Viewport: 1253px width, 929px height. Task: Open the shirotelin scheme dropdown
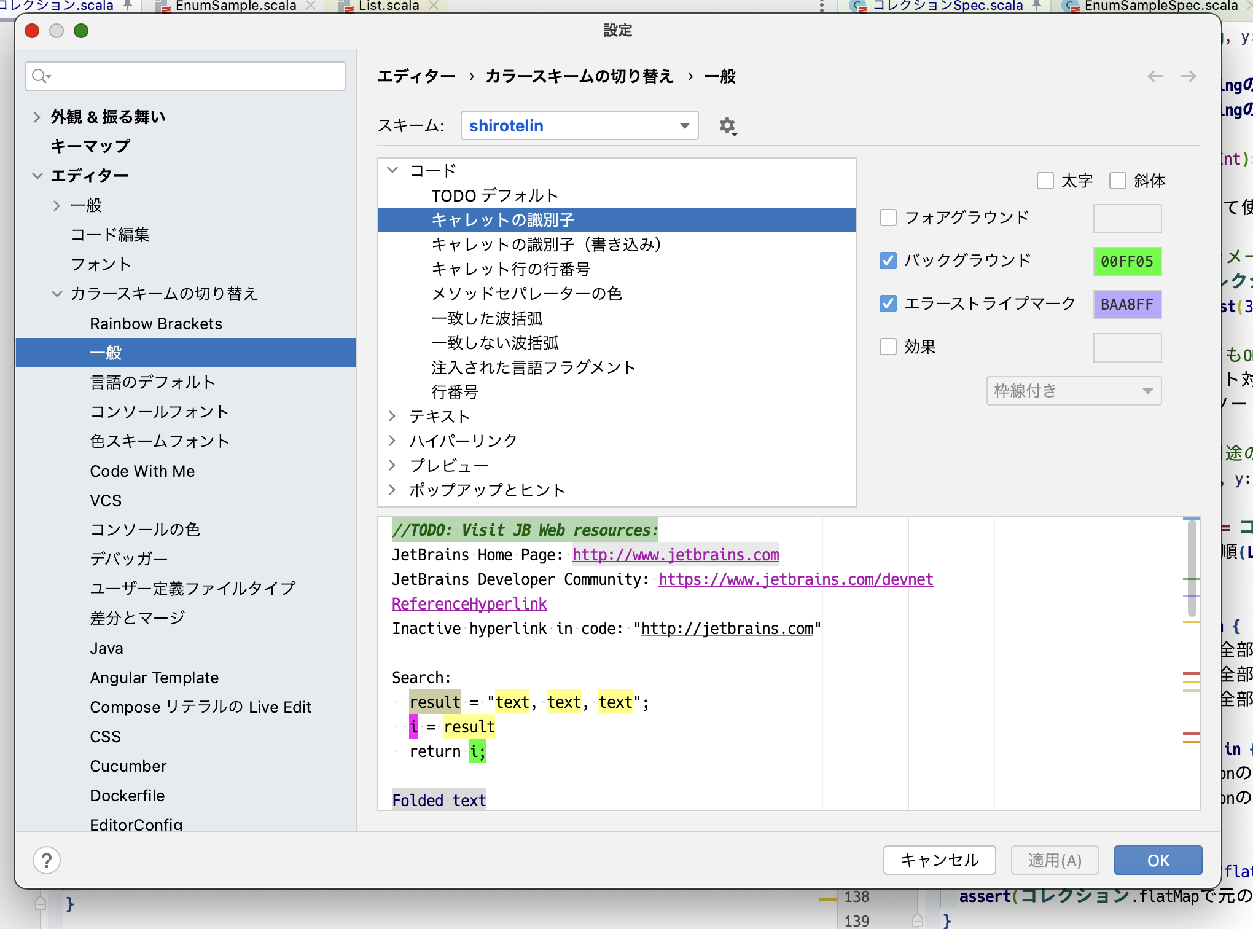(x=579, y=126)
